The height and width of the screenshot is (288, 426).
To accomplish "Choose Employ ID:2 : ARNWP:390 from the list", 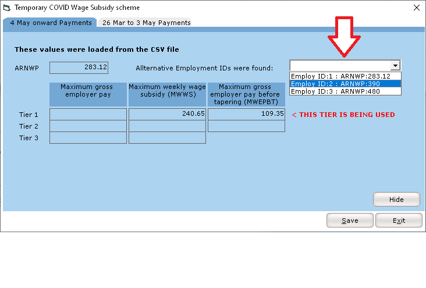I will click(345, 84).
